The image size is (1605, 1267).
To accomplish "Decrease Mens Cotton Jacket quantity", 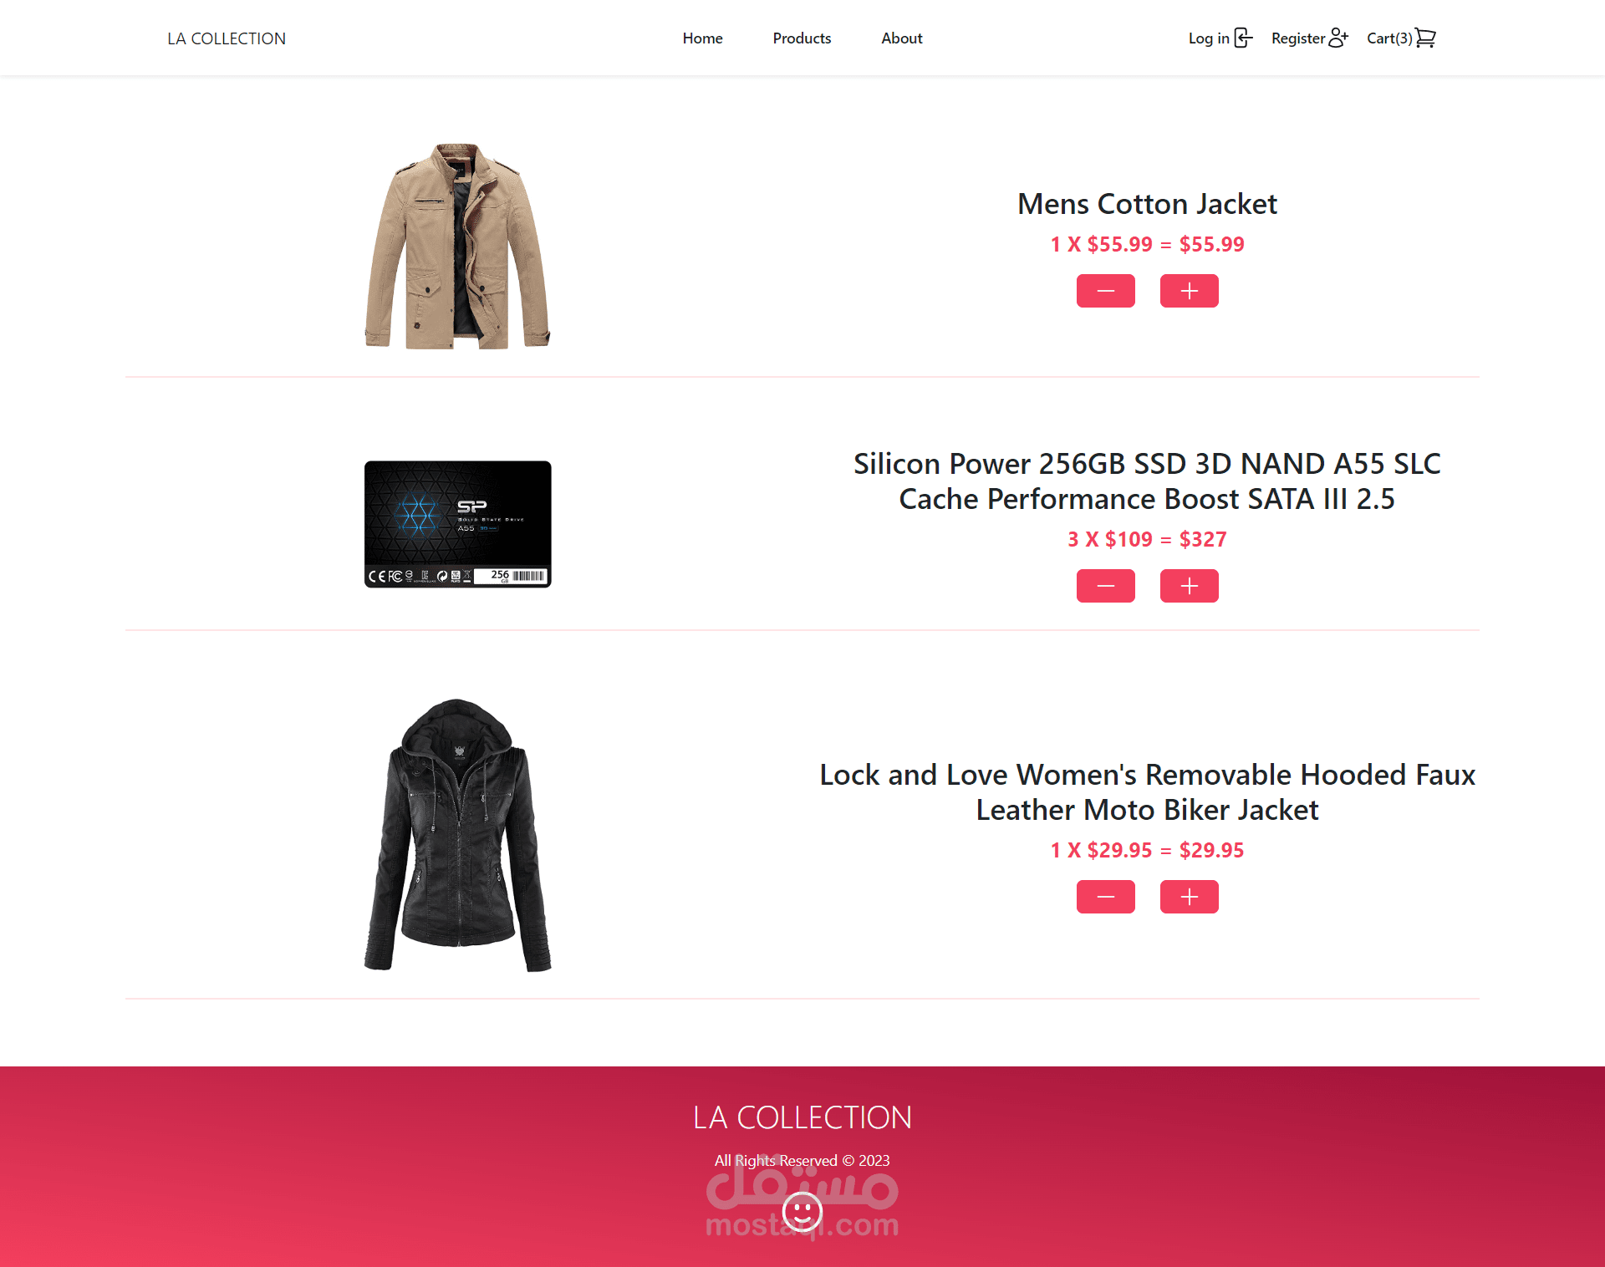I will 1105,291.
